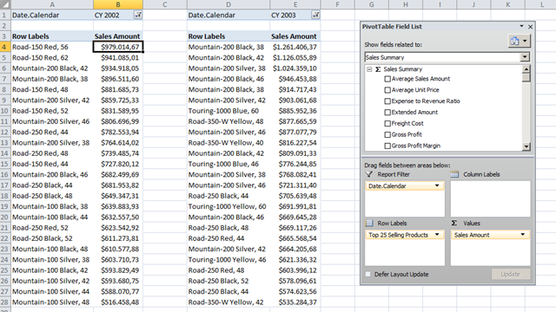Click the Row Labels area icon
Viewport: 556px width, 312px height.
click(369, 224)
